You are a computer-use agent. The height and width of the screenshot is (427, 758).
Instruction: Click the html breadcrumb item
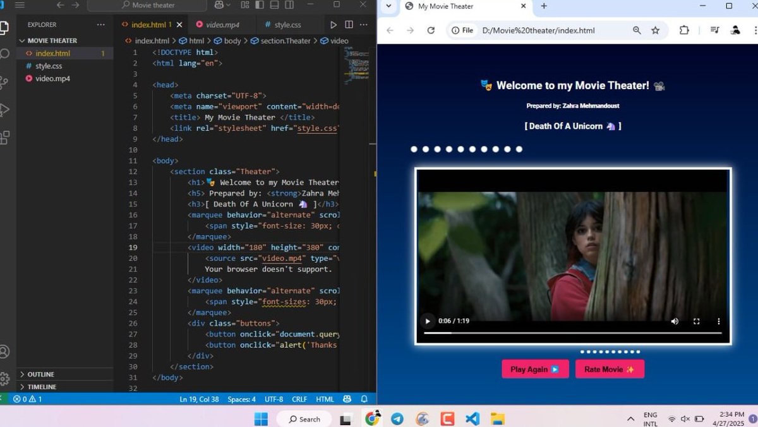pos(192,40)
